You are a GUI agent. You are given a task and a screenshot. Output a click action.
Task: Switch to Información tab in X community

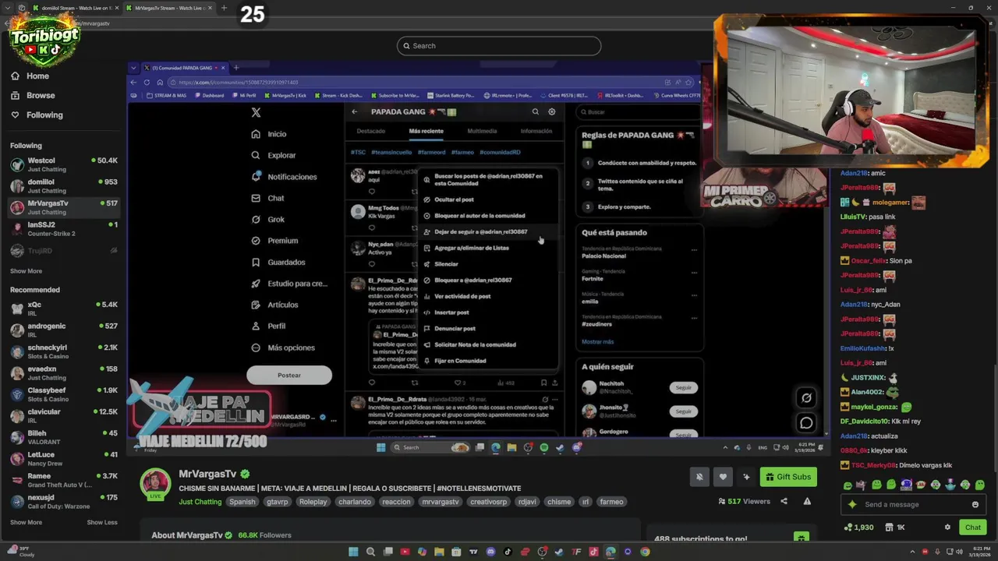click(536, 131)
